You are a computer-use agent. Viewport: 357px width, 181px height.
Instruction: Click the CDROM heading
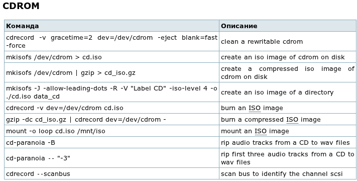point(21,6)
